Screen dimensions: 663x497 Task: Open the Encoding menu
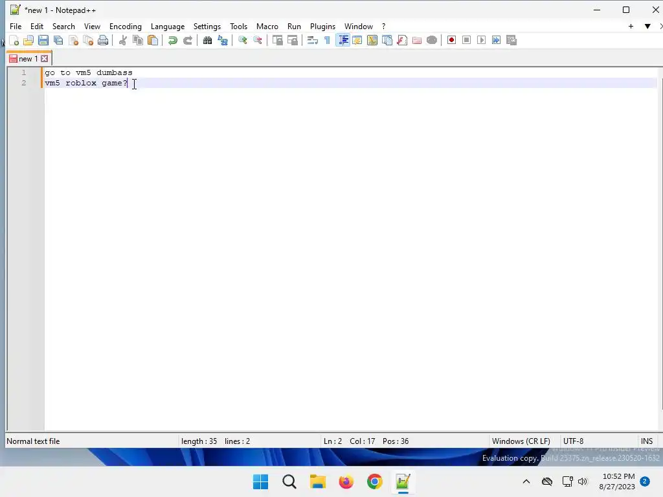(125, 26)
